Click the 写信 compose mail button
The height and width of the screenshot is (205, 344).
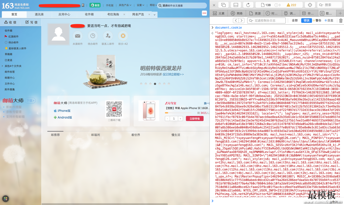pos(32,22)
